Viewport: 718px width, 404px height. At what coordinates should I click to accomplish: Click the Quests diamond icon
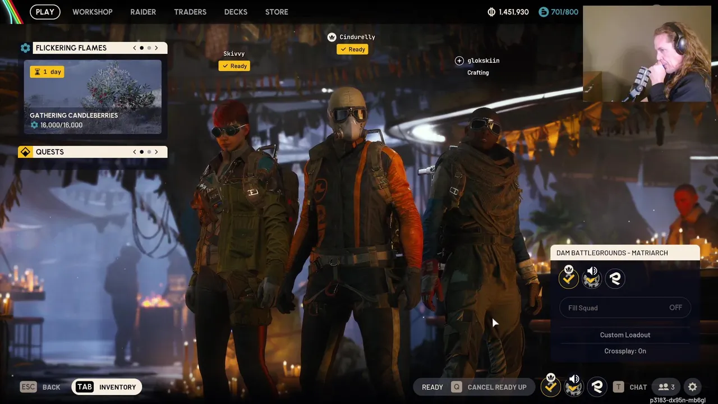[25, 152]
